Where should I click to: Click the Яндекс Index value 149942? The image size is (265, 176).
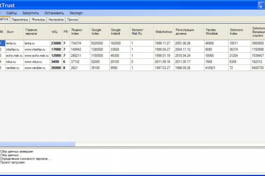80,49
